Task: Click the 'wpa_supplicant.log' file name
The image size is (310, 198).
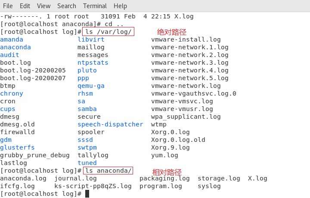Action: [186, 117]
